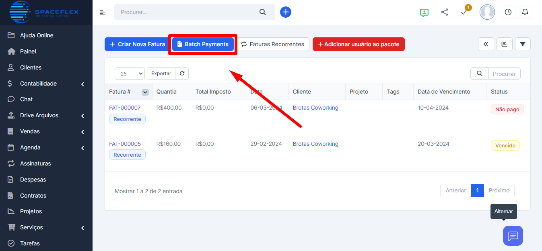Open Clientes in the sidebar
Viewport: 542px width, 251px height.
(x=31, y=67)
